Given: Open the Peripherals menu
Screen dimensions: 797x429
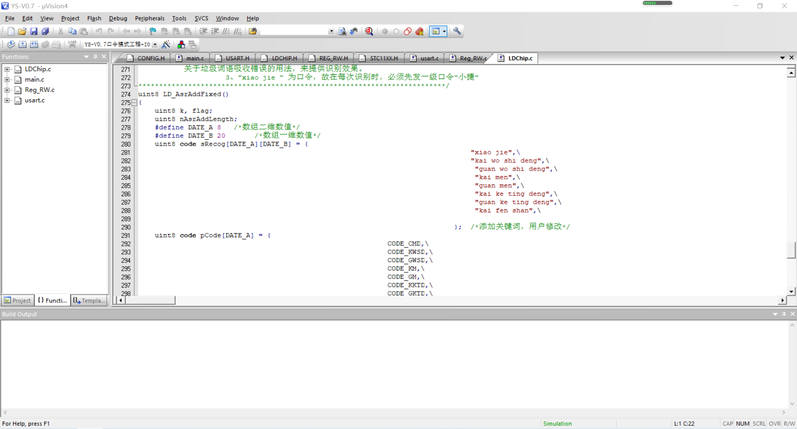Looking at the screenshot, I should pyautogui.click(x=150, y=18).
